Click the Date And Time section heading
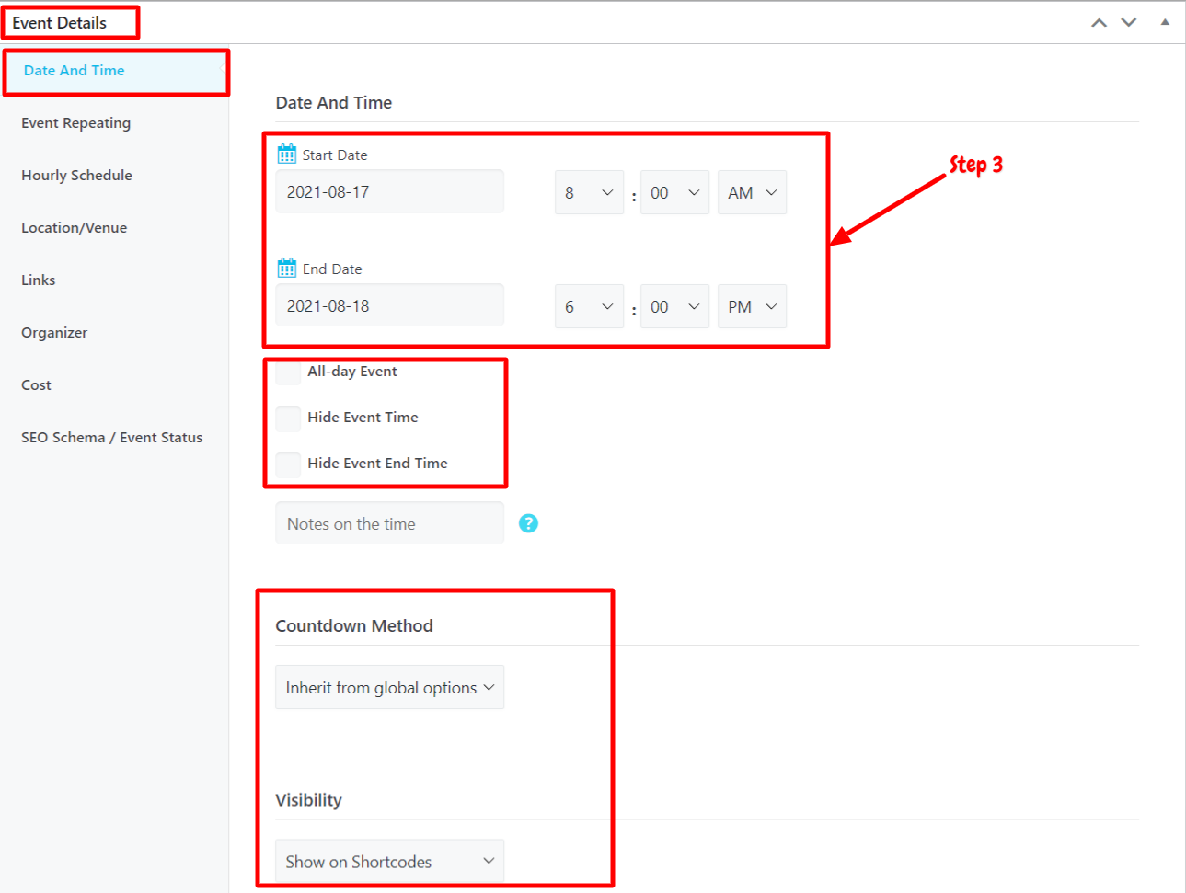 pos(334,103)
